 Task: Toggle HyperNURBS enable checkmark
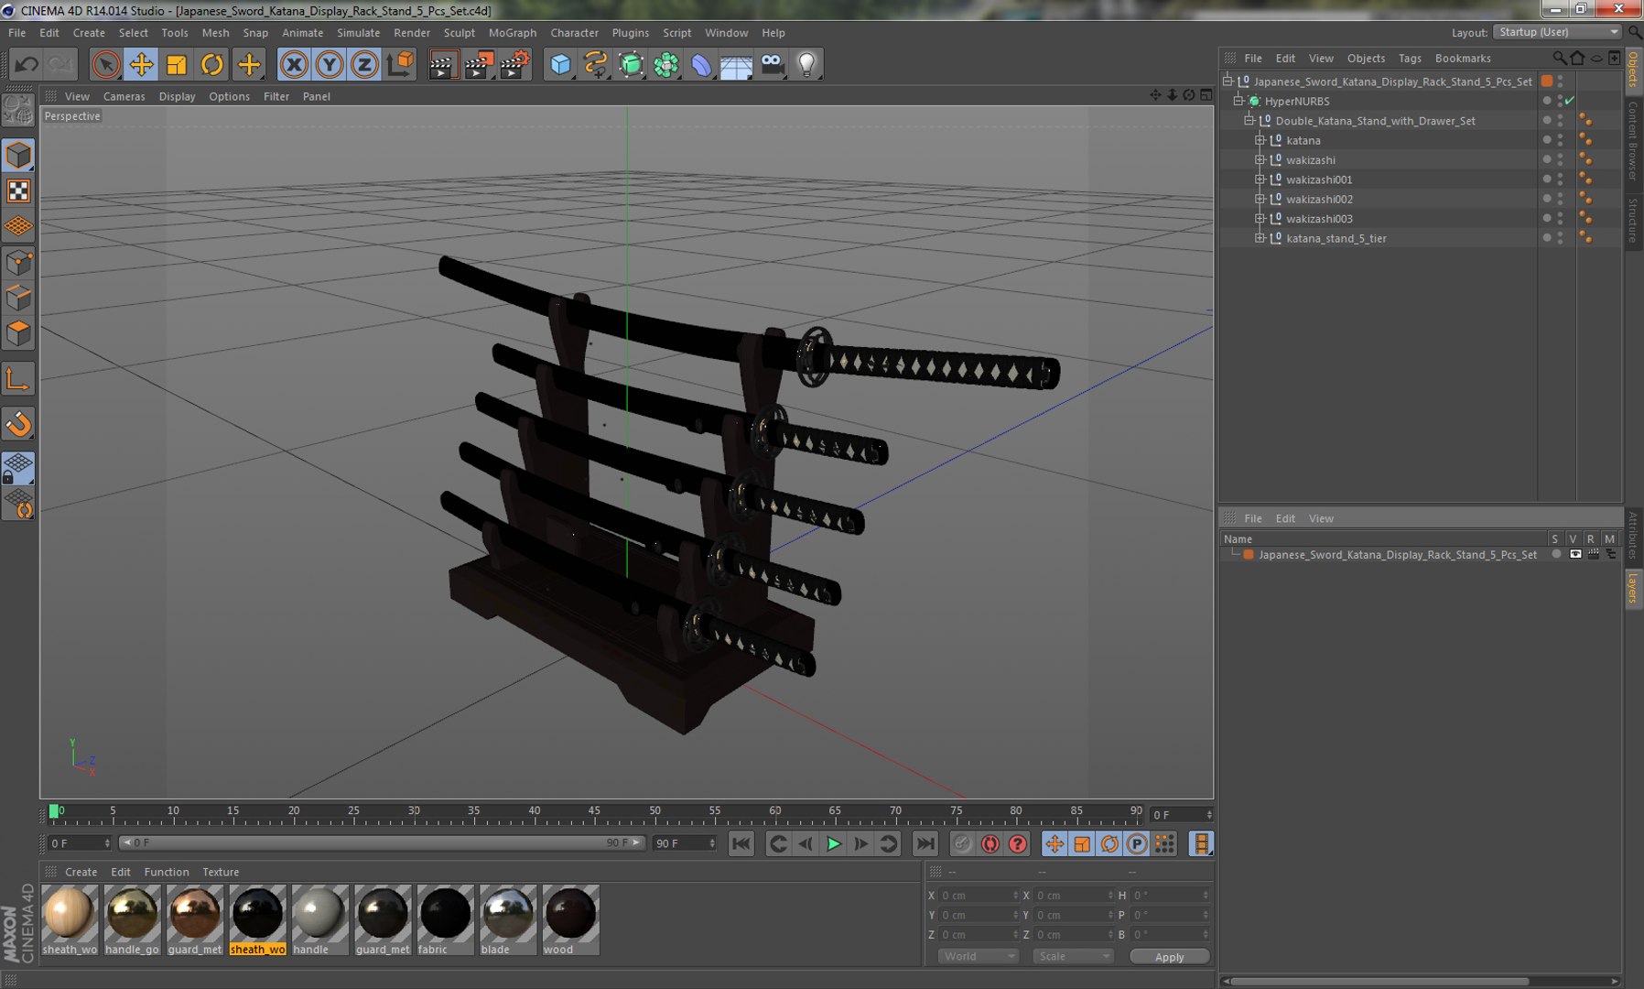tap(1570, 101)
